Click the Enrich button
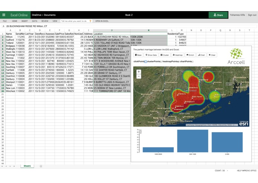258x183 pixels. coord(190,55)
